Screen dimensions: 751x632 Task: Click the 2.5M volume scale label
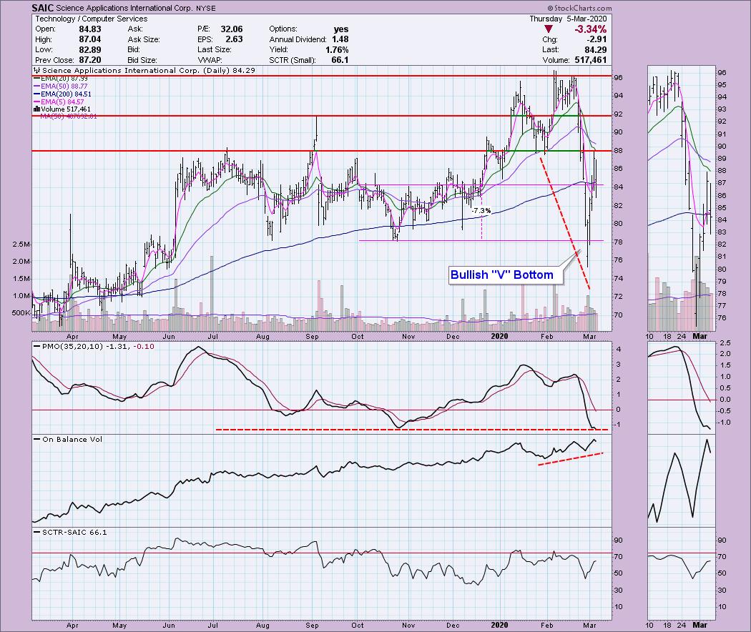click(x=21, y=245)
